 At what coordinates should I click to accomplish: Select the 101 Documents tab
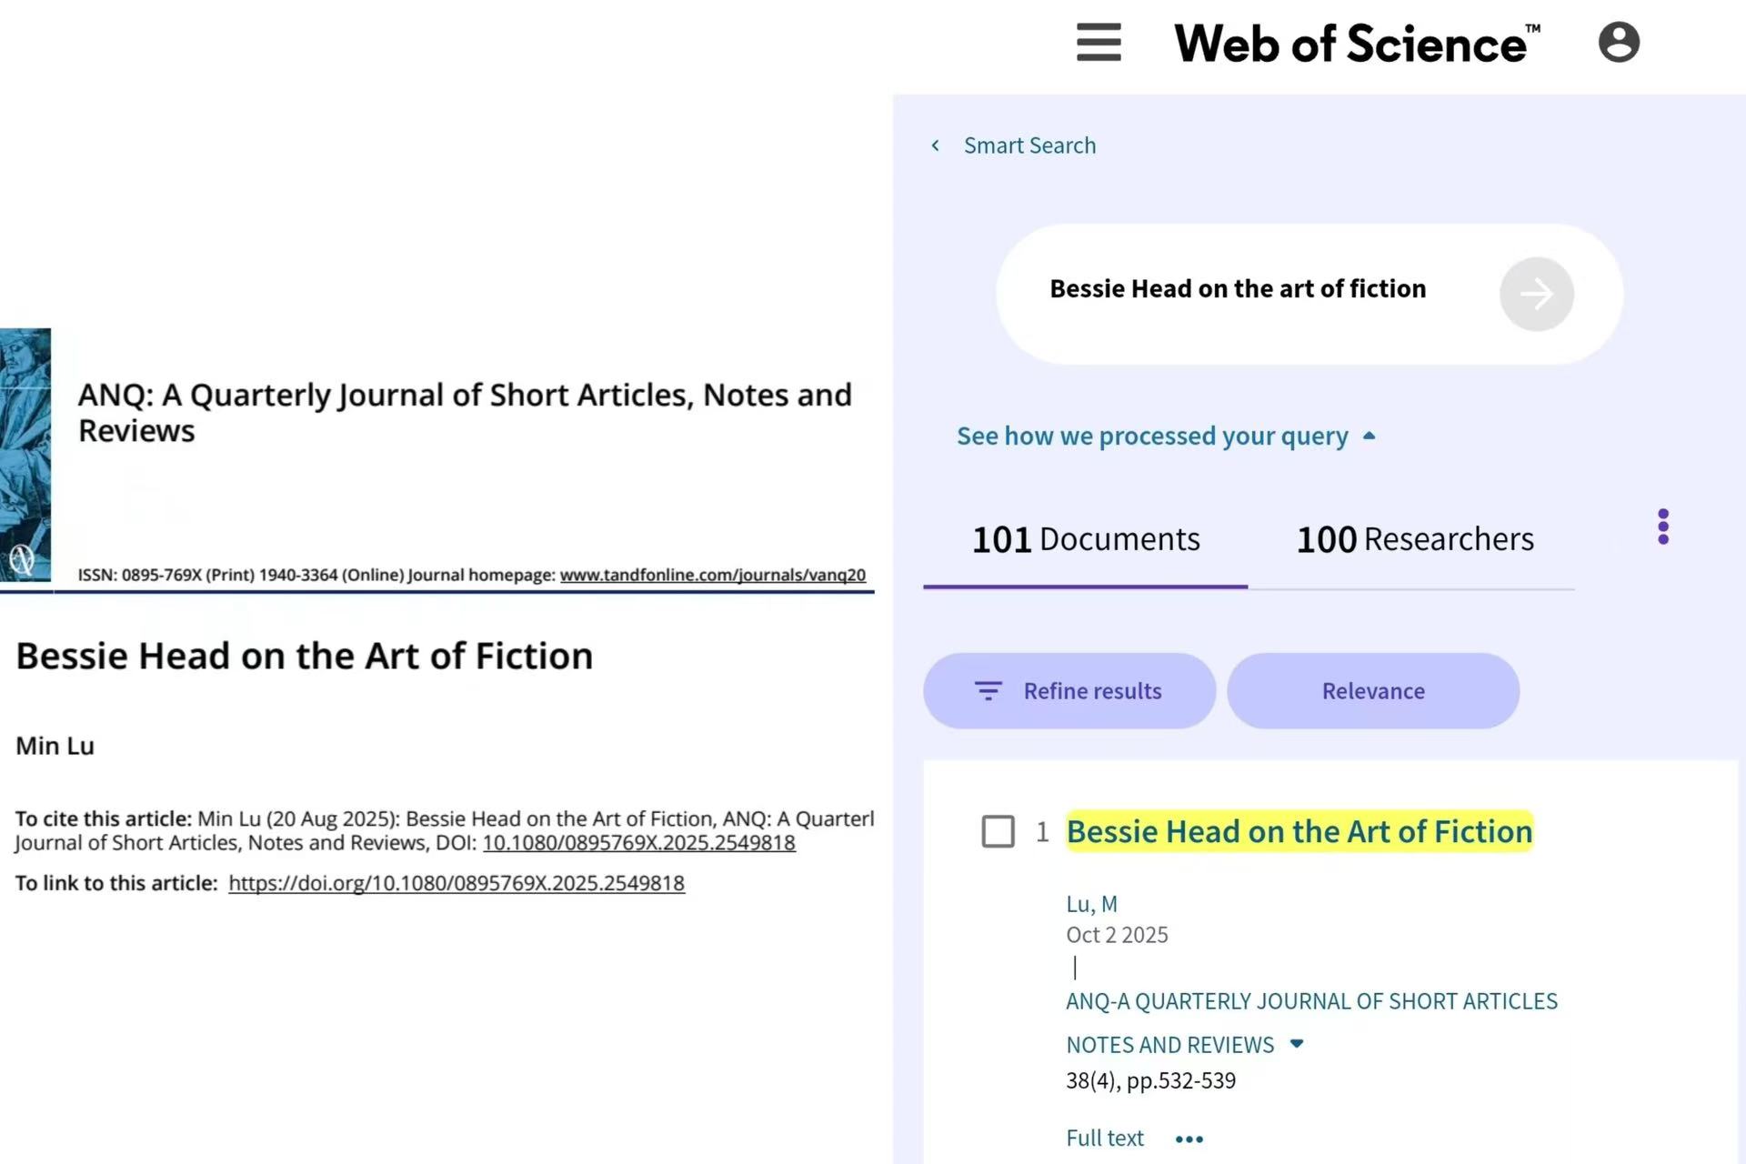click(1085, 539)
